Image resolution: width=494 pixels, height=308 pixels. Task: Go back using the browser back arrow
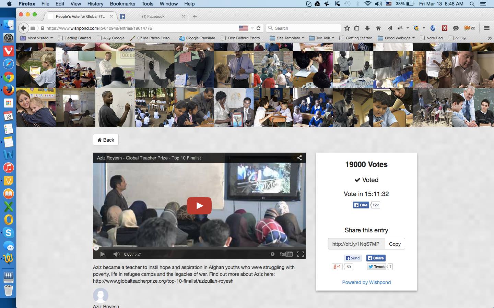[23, 28]
